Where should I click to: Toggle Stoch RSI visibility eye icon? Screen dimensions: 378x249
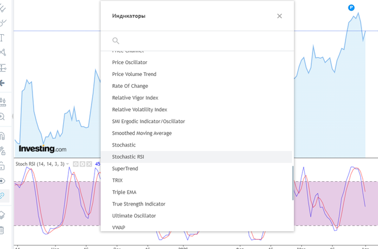[76, 164]
